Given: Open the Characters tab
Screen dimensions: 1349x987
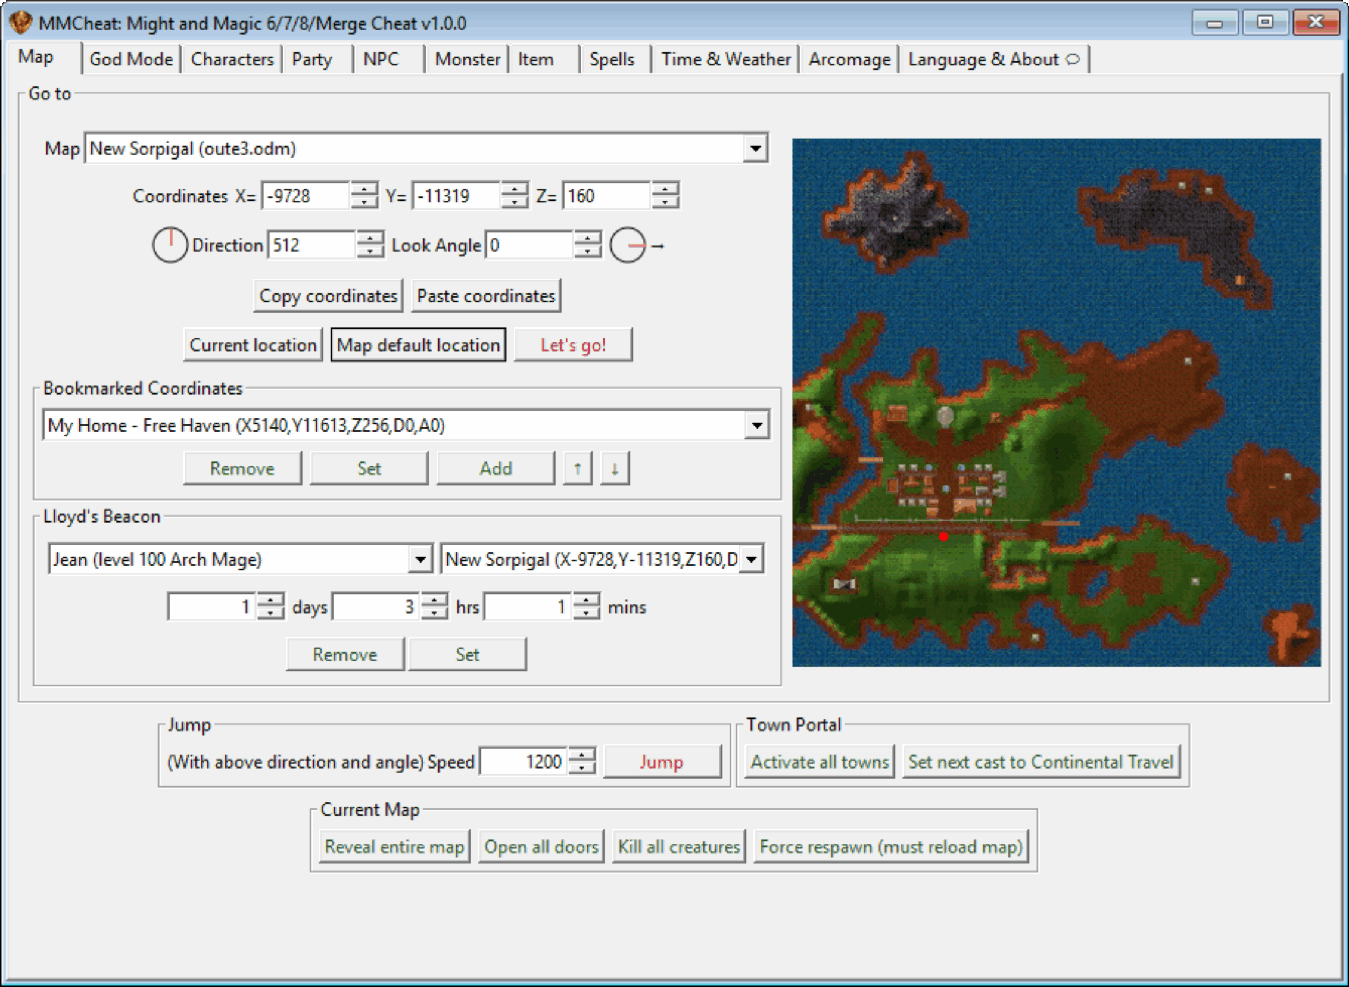Looking at the screenshot, I should click(232, 59).
